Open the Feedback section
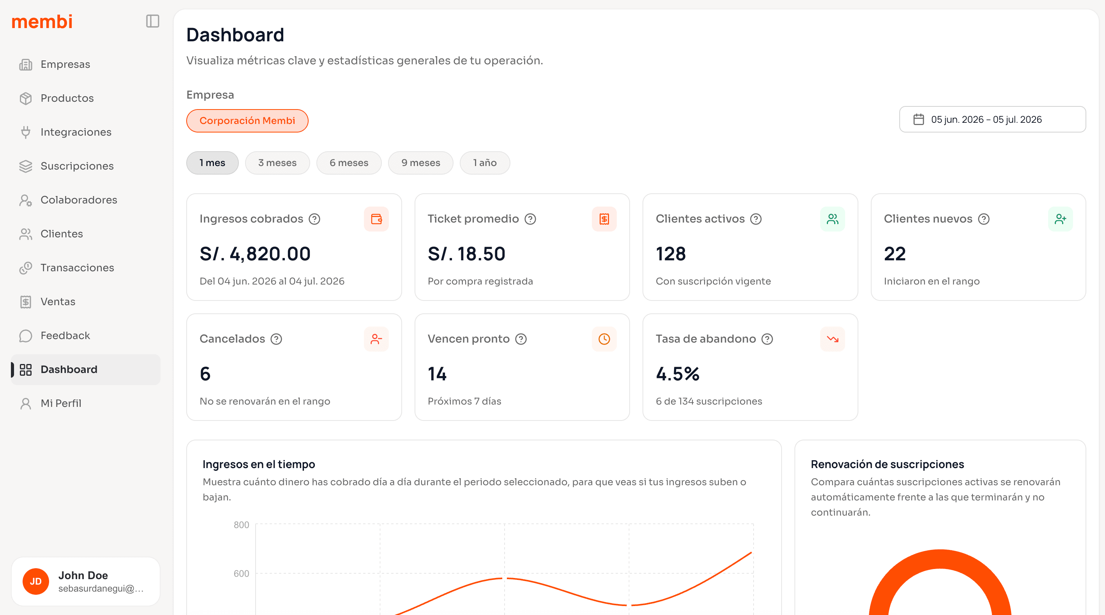This screenshot has height=615, width=1105. pyautogui.click(x=86, y=336)
